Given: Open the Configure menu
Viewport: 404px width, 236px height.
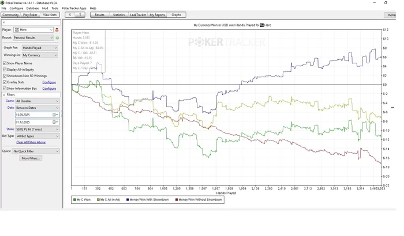Looking at the screenshot, I should (x=16, y=8).
